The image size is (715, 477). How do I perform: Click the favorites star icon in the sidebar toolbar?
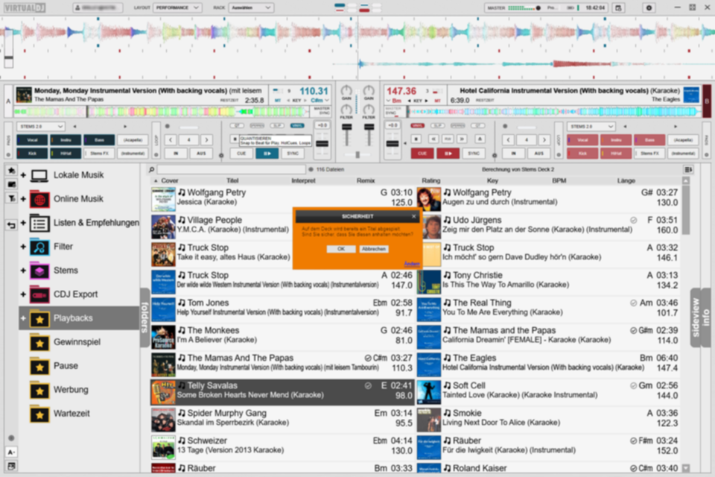coord(12,170)
